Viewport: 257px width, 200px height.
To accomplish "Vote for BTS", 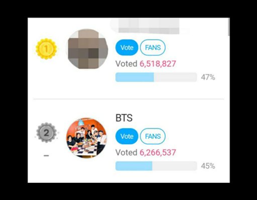I will [x=127, y=136].
